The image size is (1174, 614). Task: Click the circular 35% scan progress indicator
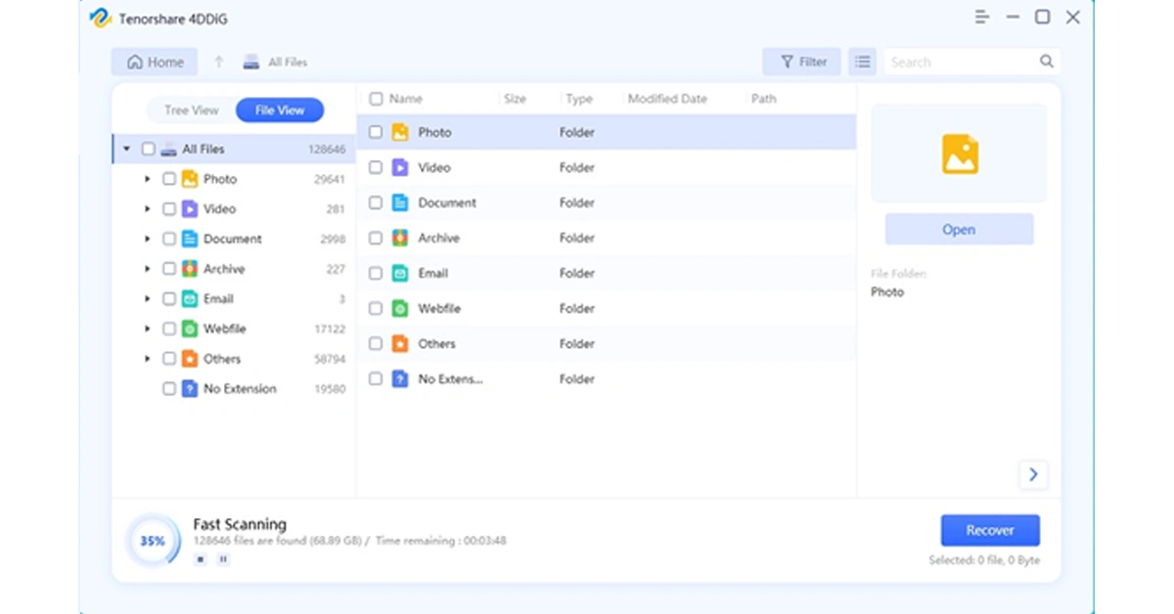click(153, 541)
